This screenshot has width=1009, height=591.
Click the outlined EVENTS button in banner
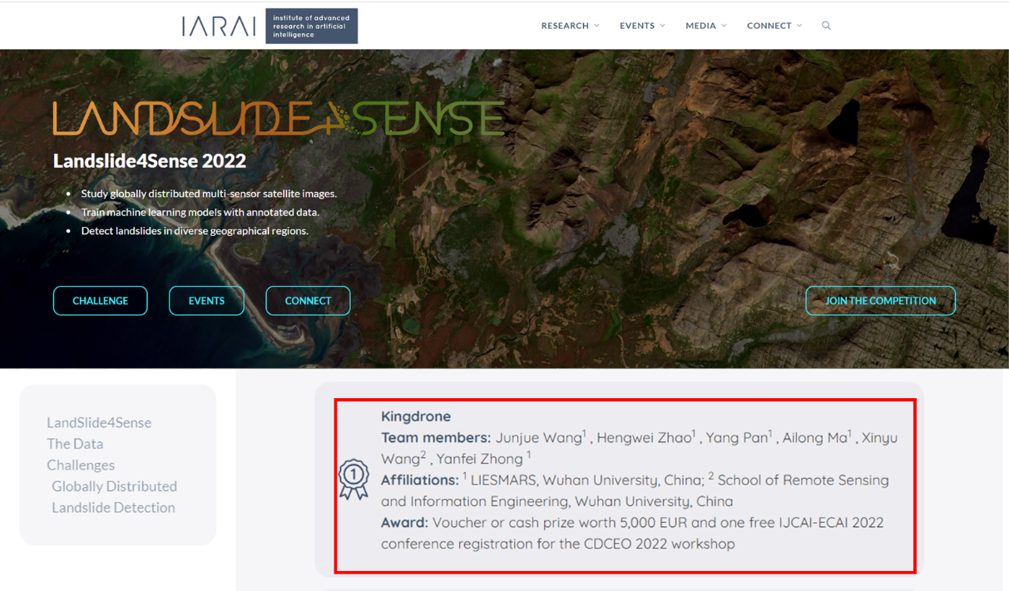pyautogui.click(x=206, y=301)
